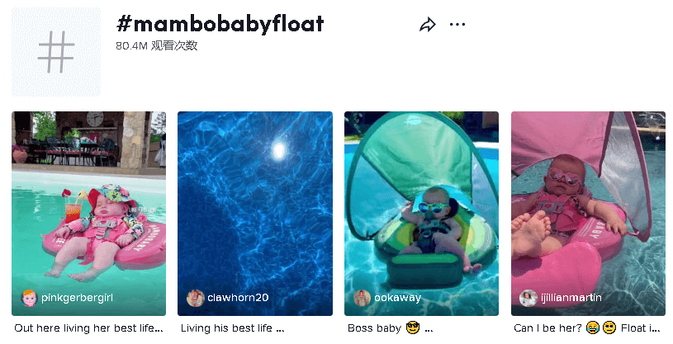The height and width of the screenshot is (344, 673).
Task: Open the "Can I be her?" caption
Action: (587, 328)
